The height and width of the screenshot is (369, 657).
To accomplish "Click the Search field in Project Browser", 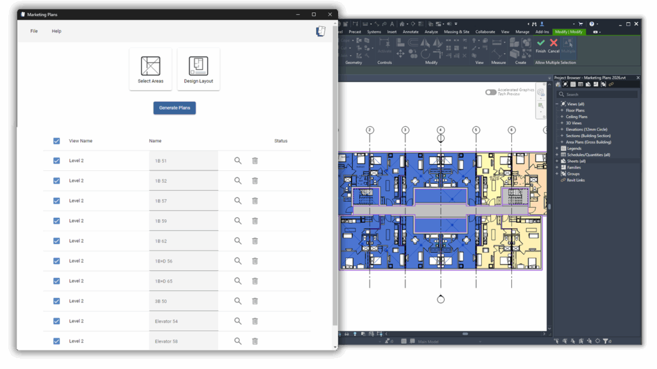I will (597, 94).
